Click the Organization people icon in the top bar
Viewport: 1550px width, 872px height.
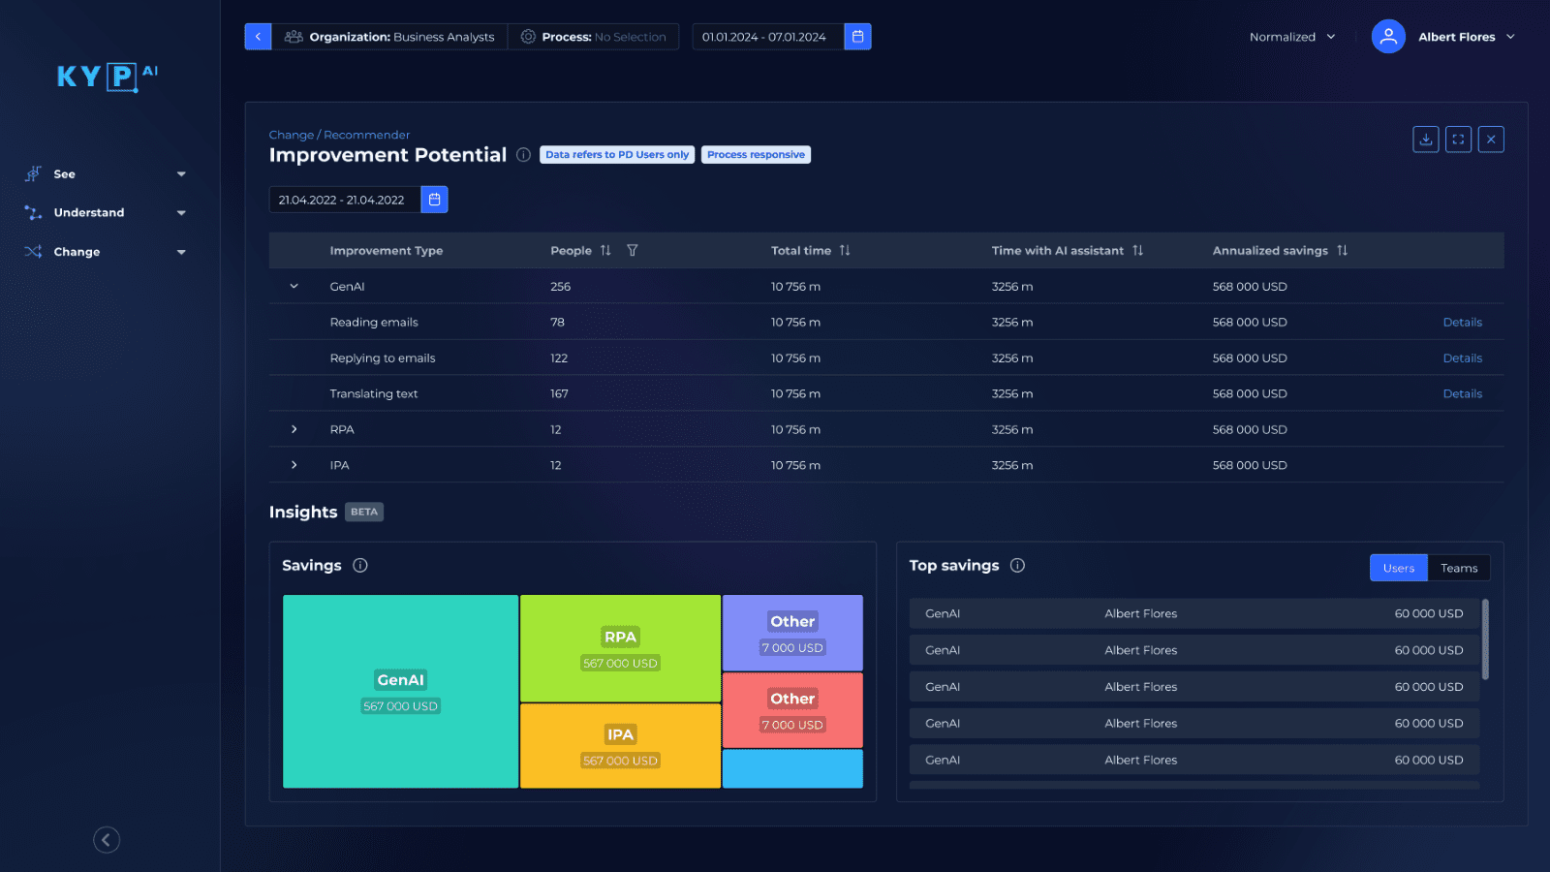[294, 36]
